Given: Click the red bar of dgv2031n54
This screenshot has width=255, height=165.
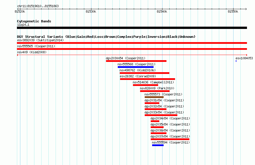Looking at the screenshot, I should [x=152, y=103].
